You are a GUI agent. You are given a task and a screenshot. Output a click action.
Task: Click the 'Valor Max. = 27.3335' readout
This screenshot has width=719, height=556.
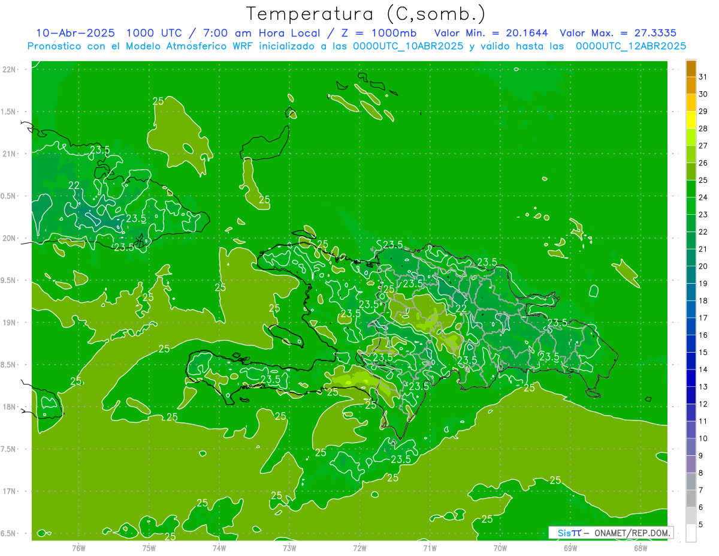618,33
